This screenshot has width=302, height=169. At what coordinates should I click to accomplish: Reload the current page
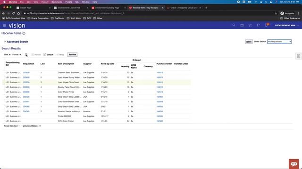click(x=14, y=13)
